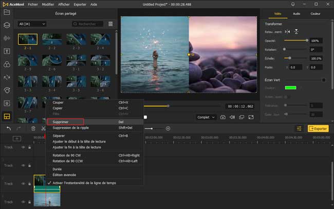This screenshot has width=334, height=209.
Task: Click the preview volume speaker icon
Action: tap(232, 117)
